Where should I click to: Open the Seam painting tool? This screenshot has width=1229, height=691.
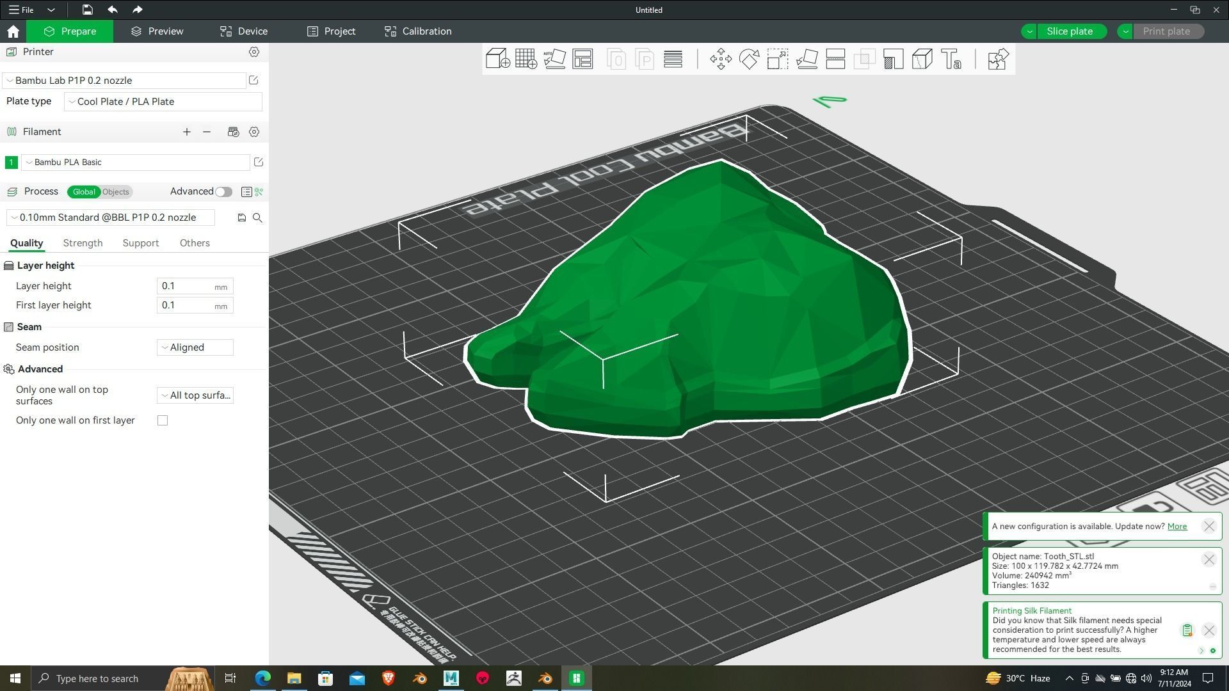922,59
